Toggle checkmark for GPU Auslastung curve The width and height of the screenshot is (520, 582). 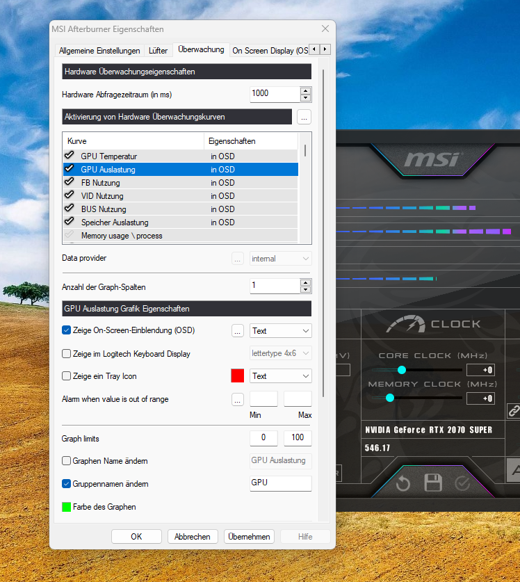point(69,168)
